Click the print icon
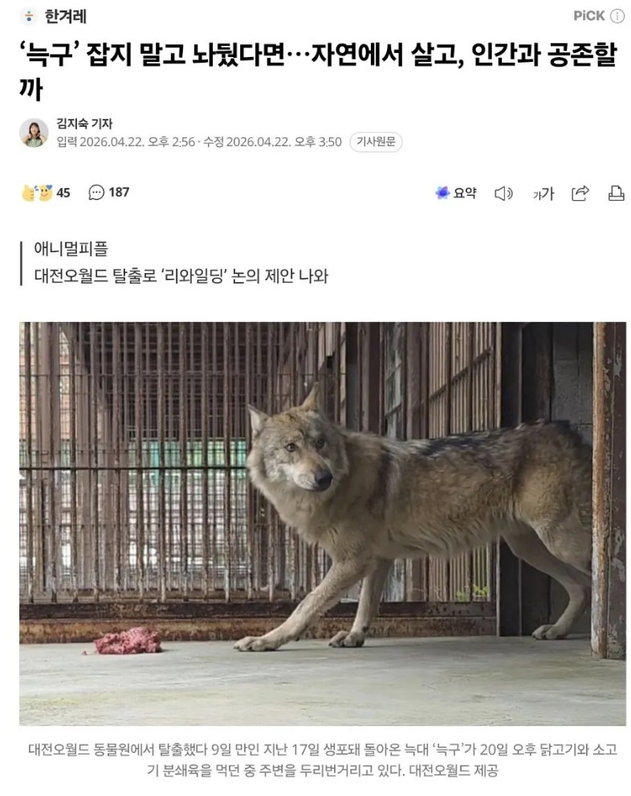The width and height of the screenshot is (631, 796). click(x=616, y=193)
